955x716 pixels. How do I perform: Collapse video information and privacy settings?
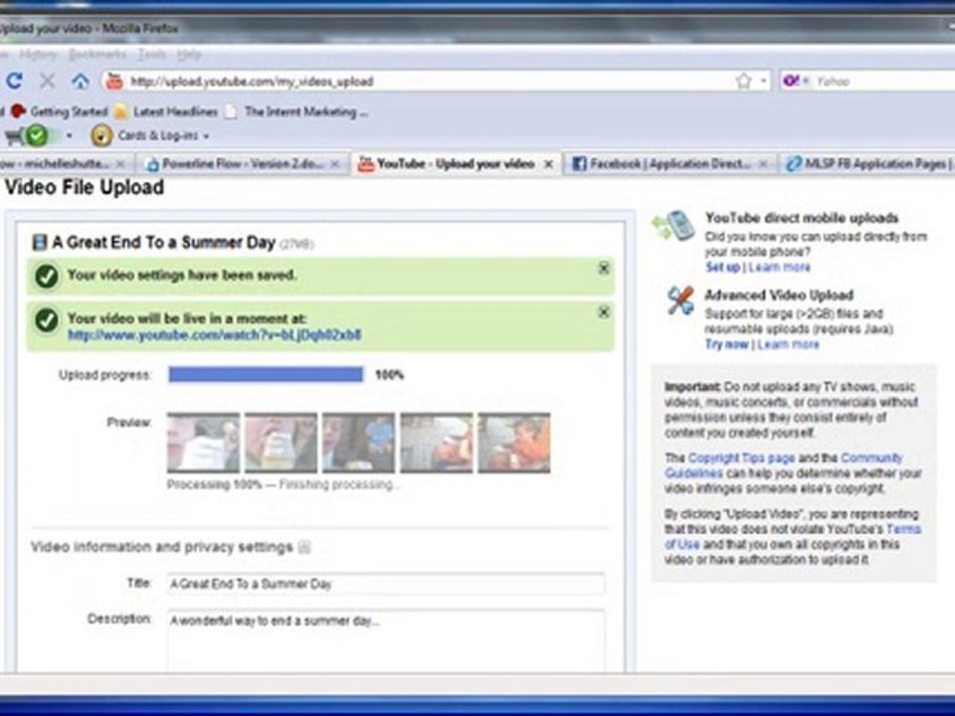coord(304,547)
